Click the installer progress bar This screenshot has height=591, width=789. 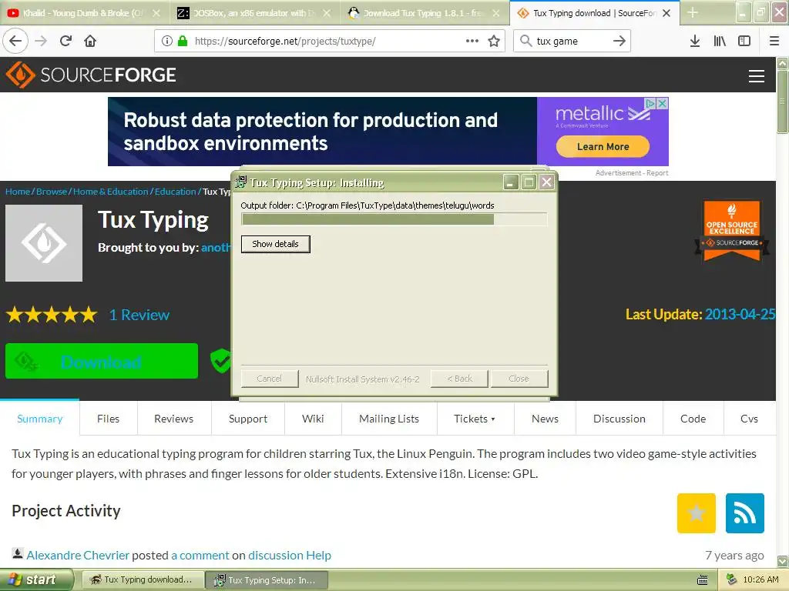(x=394, y=219)
